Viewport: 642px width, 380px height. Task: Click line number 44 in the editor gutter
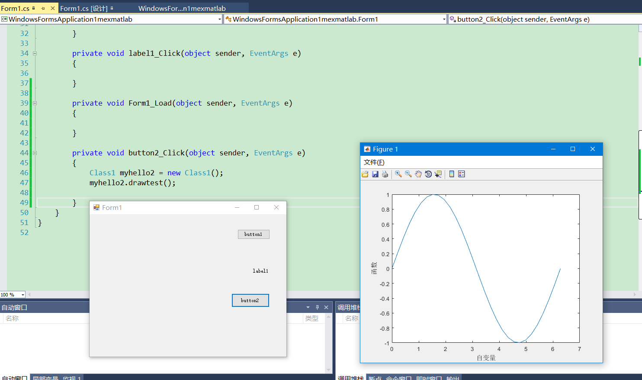[24, 153]
